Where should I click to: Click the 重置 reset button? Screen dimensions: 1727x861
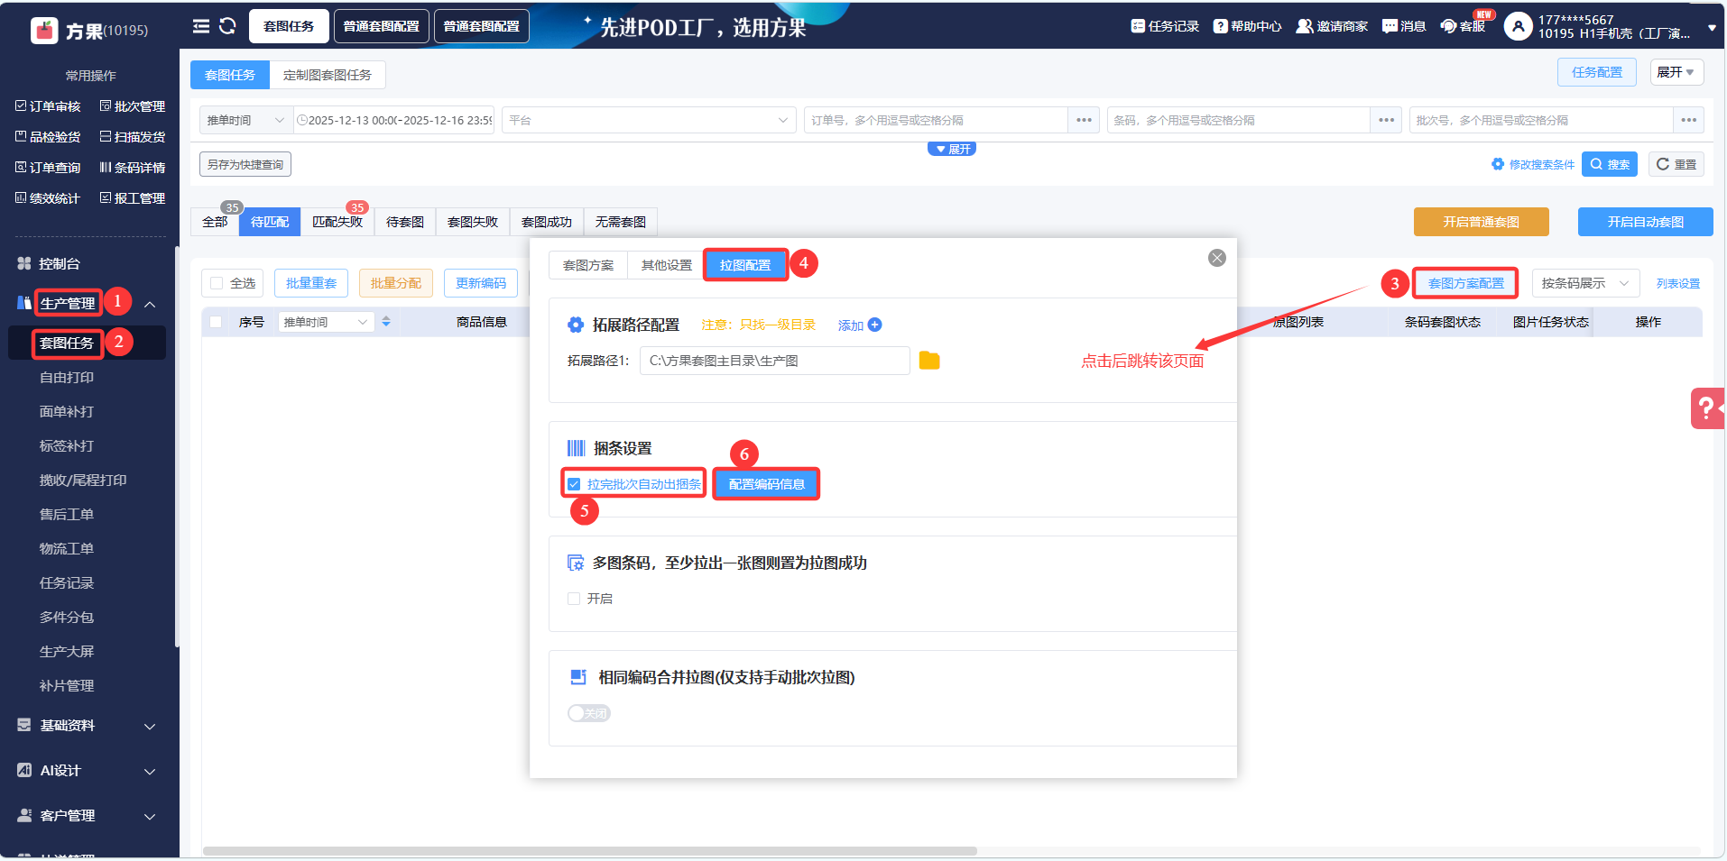click(1676, 164)
